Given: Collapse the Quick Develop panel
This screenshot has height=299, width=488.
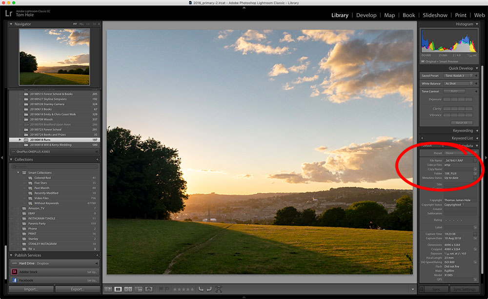Looking at the screenshot, I should coord(476,68).
